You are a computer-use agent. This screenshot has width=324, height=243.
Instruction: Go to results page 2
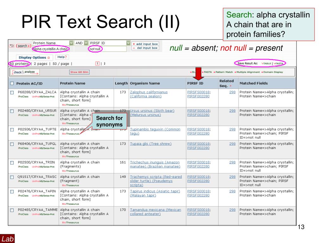(x=104, y=64)
